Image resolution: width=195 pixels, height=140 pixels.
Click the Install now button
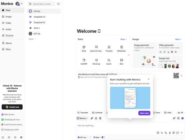click(12, 107)
